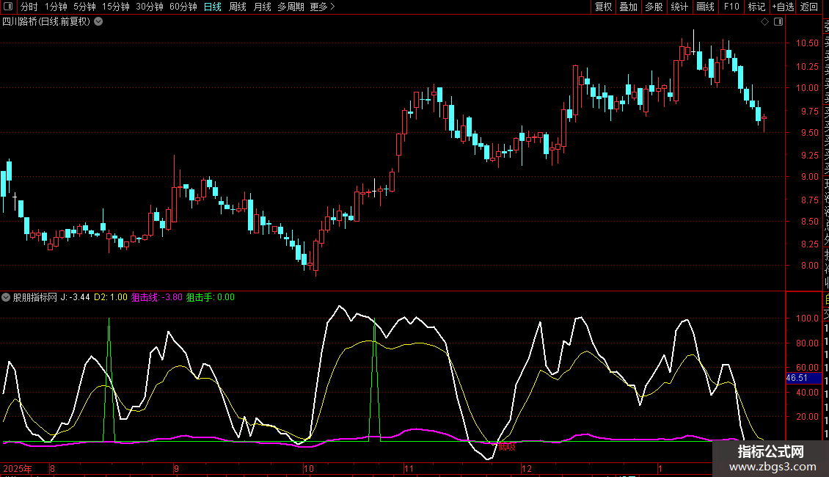This screenshot has height=477, width=829.
Task: Click the diamond marker icon in chart header
Action: click(764, 22)
